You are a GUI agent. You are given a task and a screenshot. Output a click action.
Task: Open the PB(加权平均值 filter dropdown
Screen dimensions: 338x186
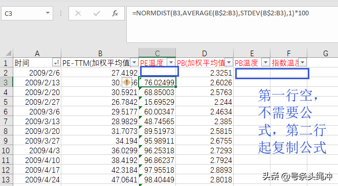[229, 63]
